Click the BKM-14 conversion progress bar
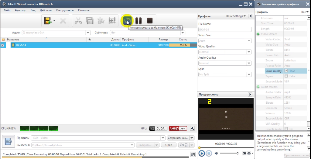311x159 pixels. 183,45
